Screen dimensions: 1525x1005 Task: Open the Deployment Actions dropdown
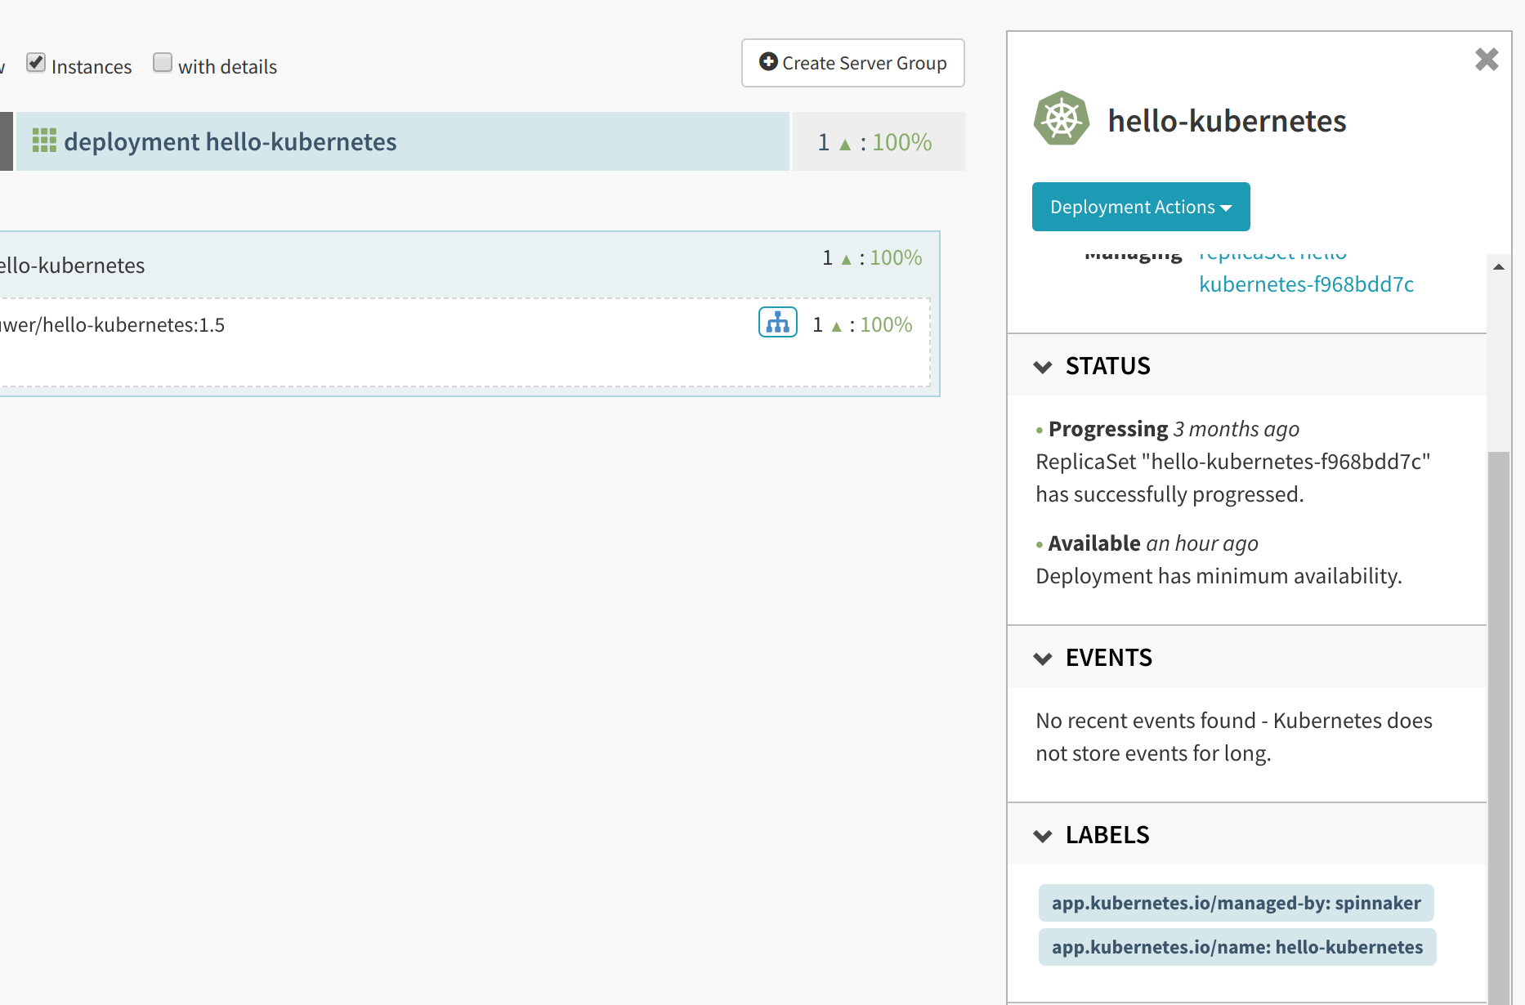click(1140, 207)
